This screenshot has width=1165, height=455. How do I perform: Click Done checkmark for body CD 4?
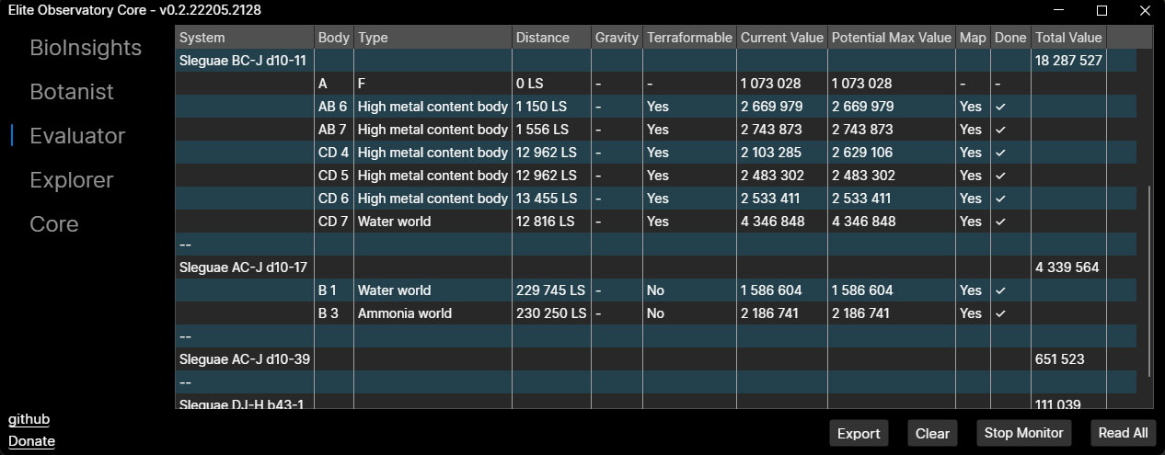click(1000, 153)
